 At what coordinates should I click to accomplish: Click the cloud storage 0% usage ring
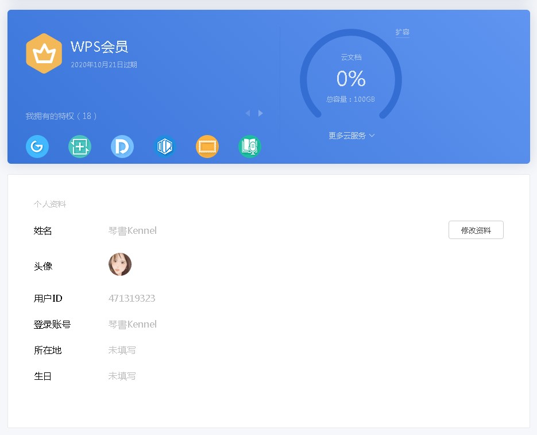(x=351, y=75)
